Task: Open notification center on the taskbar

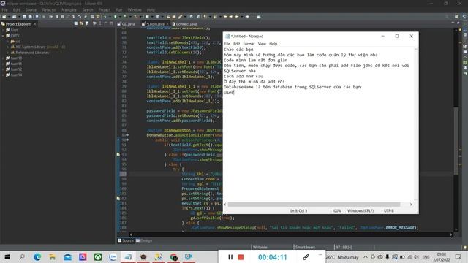Action: [x=458, y=257]
